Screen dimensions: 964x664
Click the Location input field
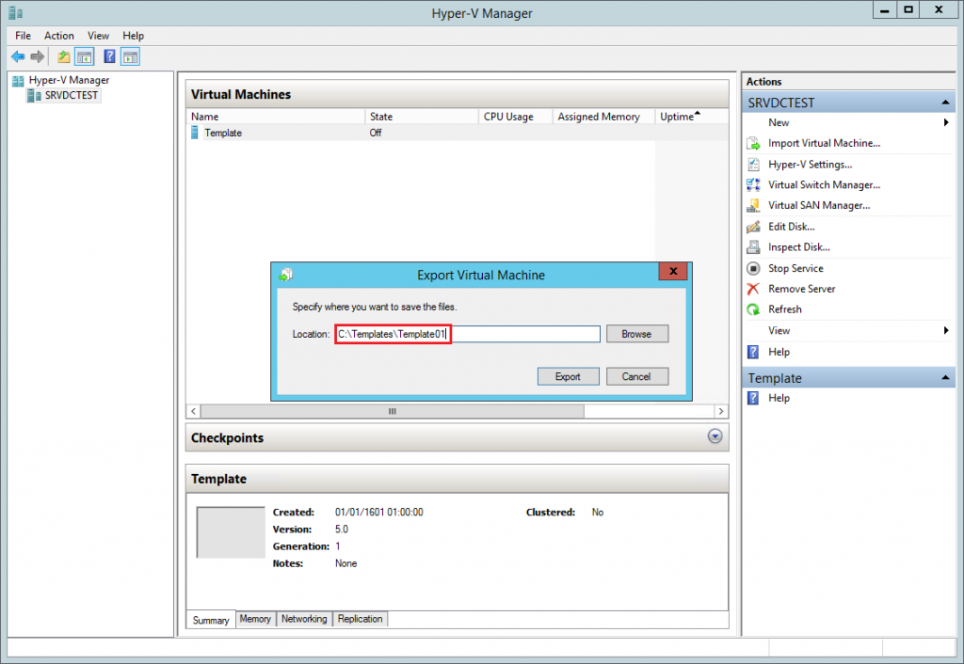467,333
